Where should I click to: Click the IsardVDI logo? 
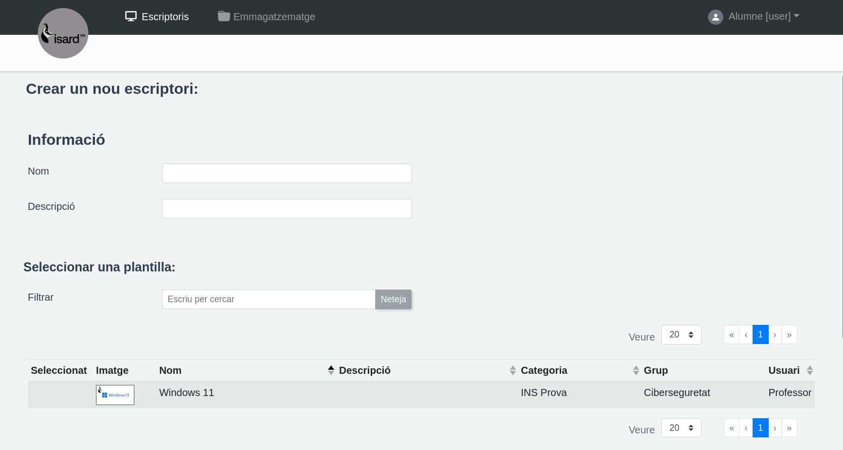63,33
